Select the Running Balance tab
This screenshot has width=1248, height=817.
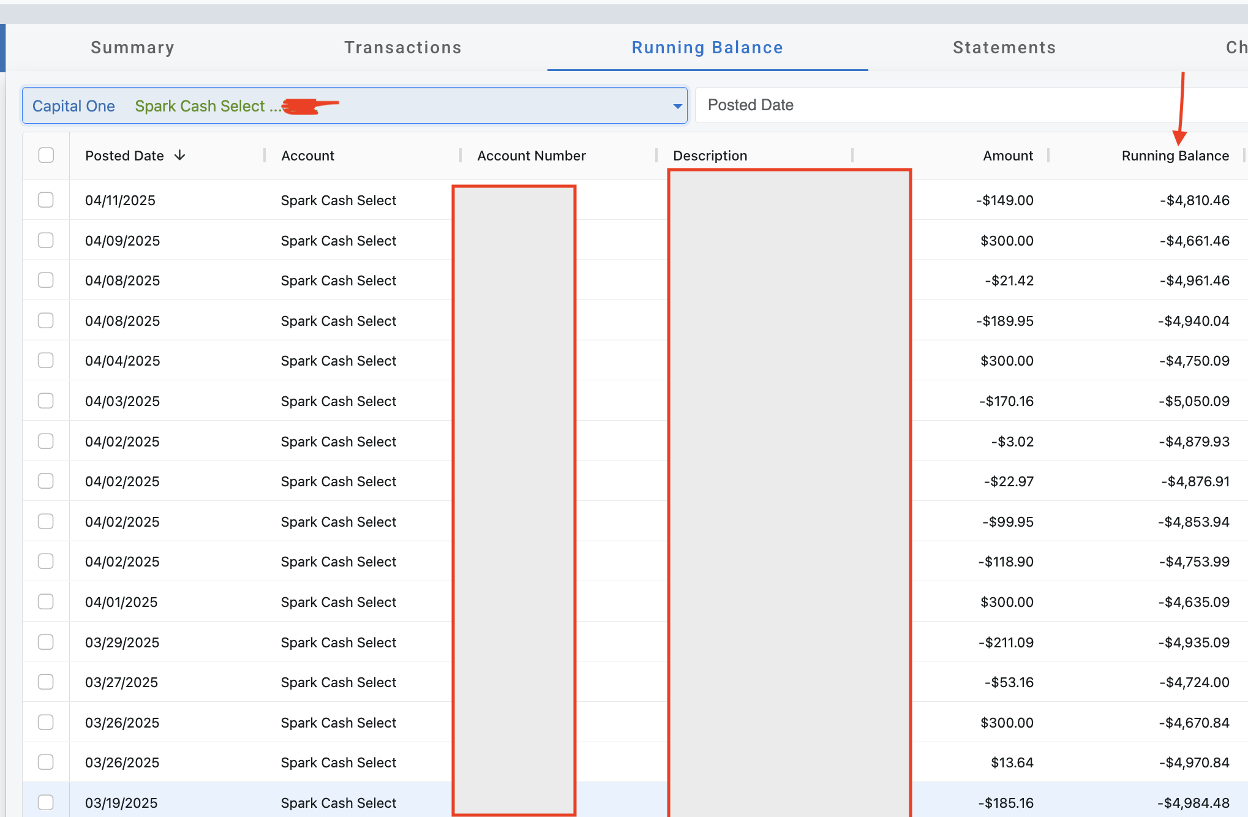pyautogui.click(x=707, y=48)
